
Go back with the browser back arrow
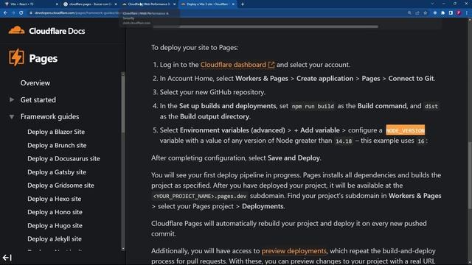pyautogui.click(x=5, y=13)
